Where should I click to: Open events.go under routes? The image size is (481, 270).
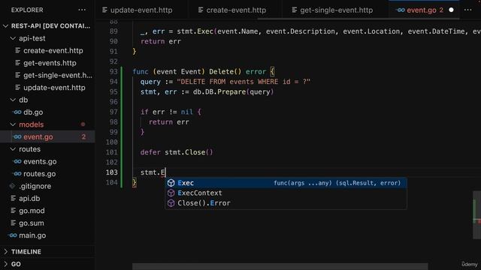click(47, 162)
